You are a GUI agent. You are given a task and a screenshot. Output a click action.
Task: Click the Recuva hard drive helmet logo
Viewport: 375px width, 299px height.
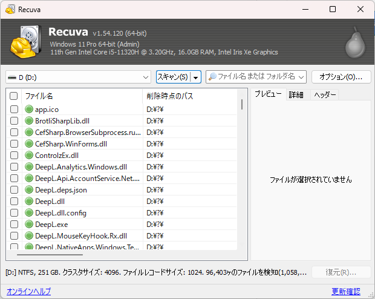24,42
